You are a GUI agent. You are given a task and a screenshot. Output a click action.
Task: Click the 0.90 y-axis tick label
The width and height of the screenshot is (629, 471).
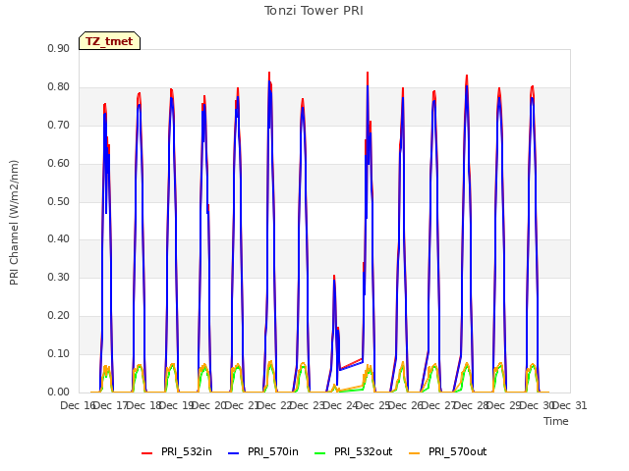pos(59,48)
